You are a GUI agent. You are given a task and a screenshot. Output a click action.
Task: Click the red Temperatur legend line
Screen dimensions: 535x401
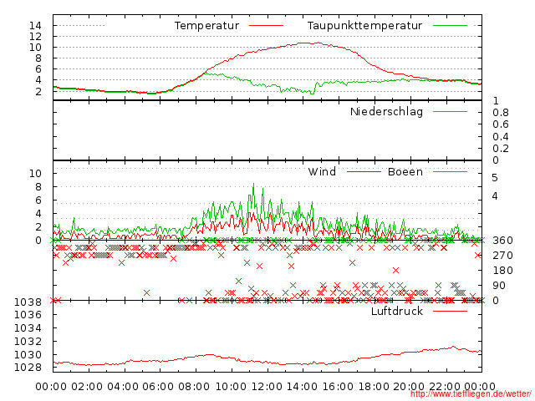(x=266, y=26)
